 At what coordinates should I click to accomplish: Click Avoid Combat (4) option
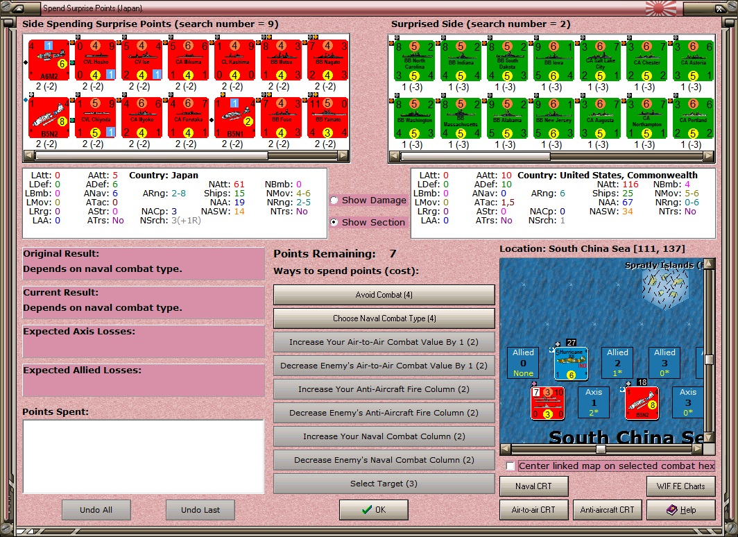pos(384,295)
